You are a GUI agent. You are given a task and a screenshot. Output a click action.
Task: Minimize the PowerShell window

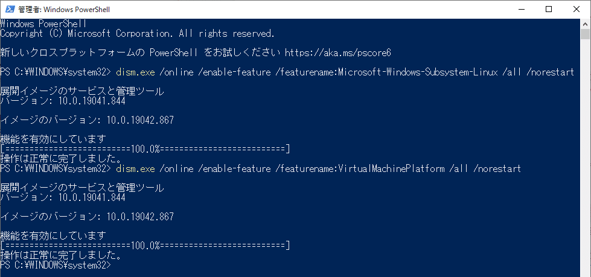point(520,9)
